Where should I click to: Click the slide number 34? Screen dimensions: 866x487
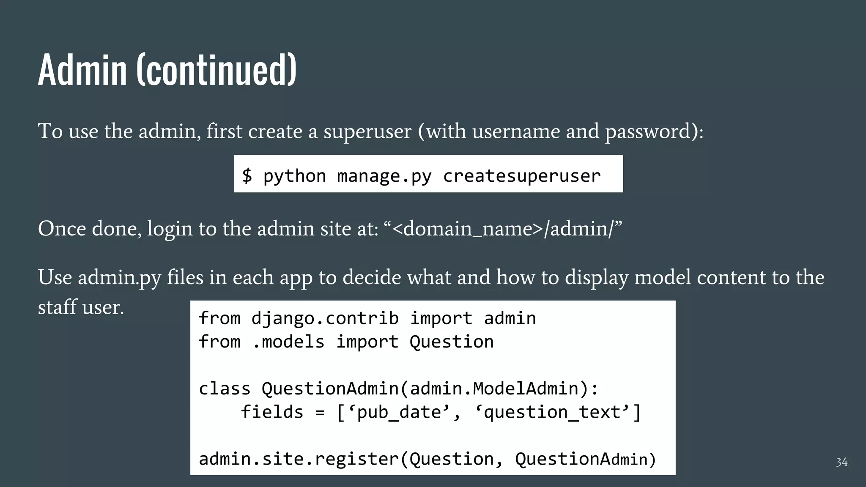click(x=841, y=462)
